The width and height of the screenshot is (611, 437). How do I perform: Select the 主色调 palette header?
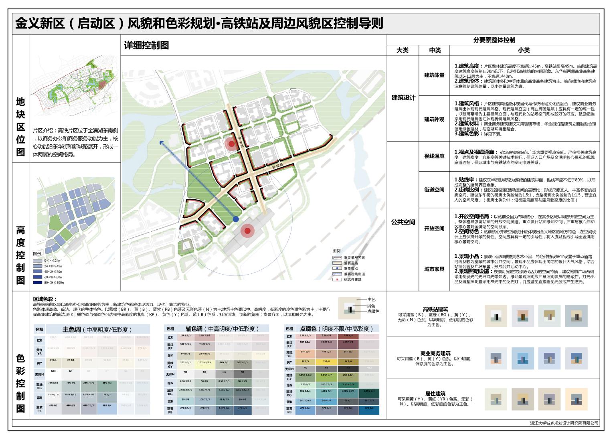pos(97,330)
